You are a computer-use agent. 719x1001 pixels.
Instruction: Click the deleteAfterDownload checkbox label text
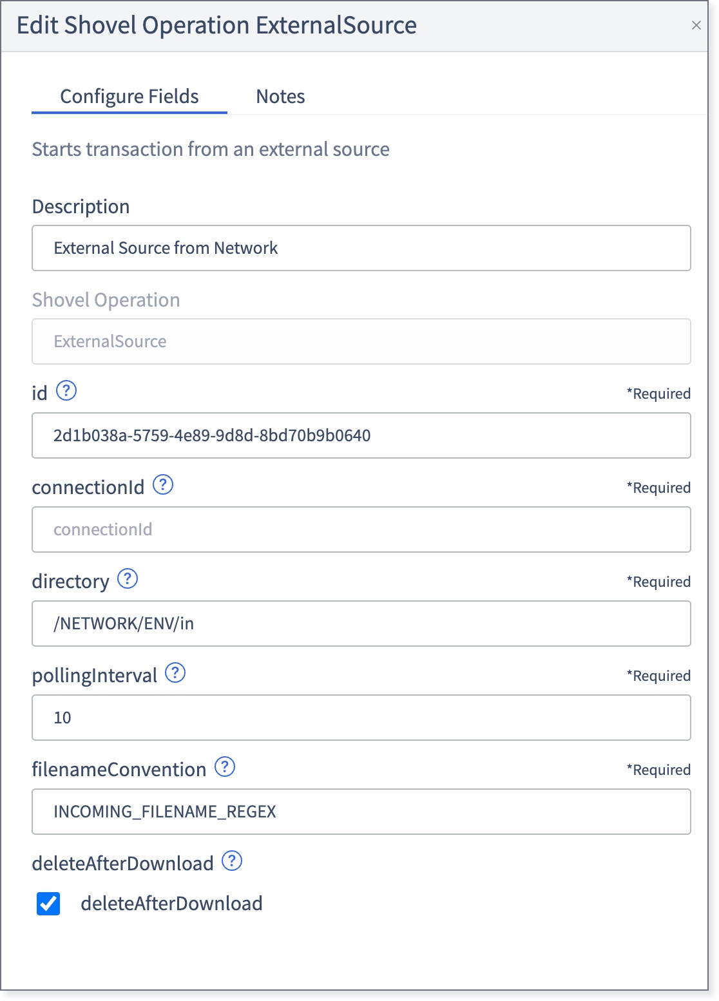[x=171, y=904]
